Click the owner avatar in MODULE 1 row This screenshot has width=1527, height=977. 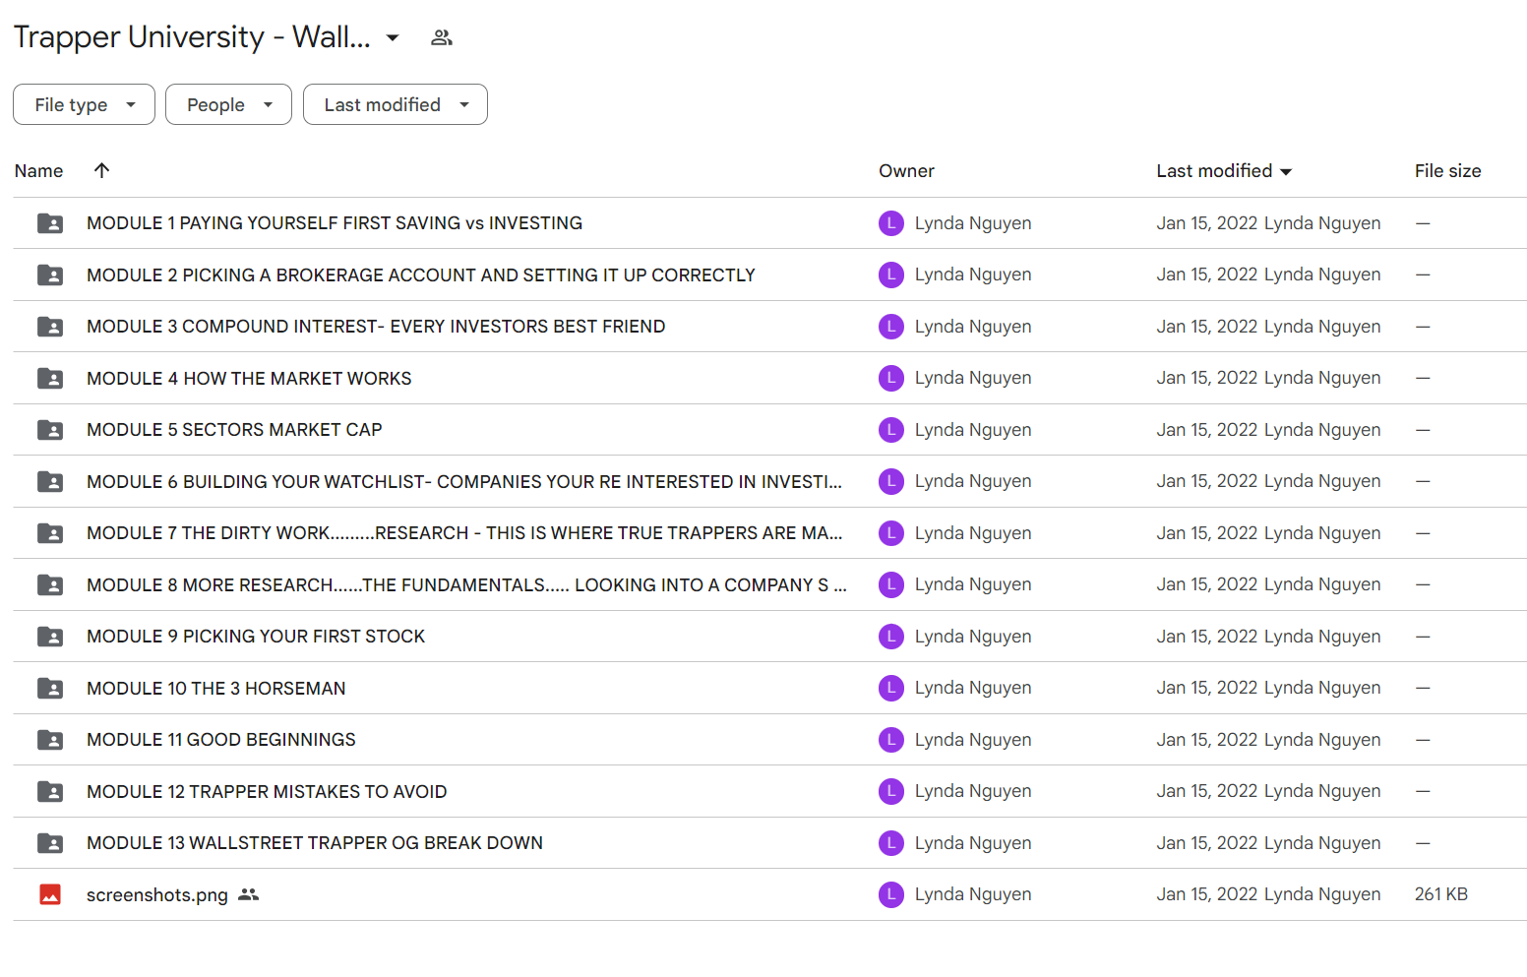point(891,223)
